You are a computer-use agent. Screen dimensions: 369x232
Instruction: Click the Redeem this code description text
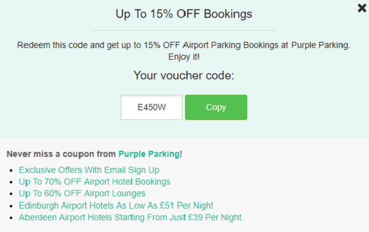[184, 45]
